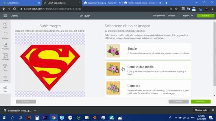Screen dimensions: 216x121
Task: Open File Explorer from taskbar
Action: [87, 118]
